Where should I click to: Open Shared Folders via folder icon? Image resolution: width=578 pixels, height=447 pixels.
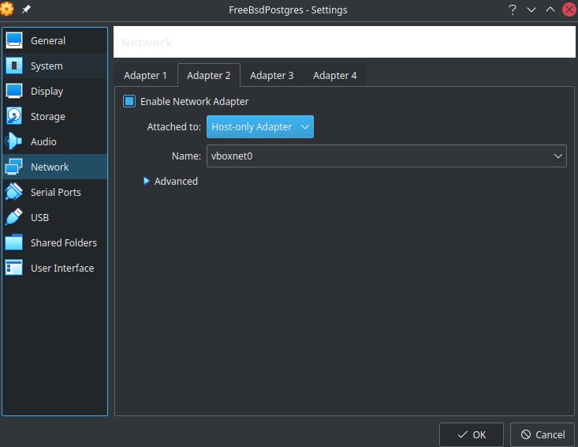(14, 242)
